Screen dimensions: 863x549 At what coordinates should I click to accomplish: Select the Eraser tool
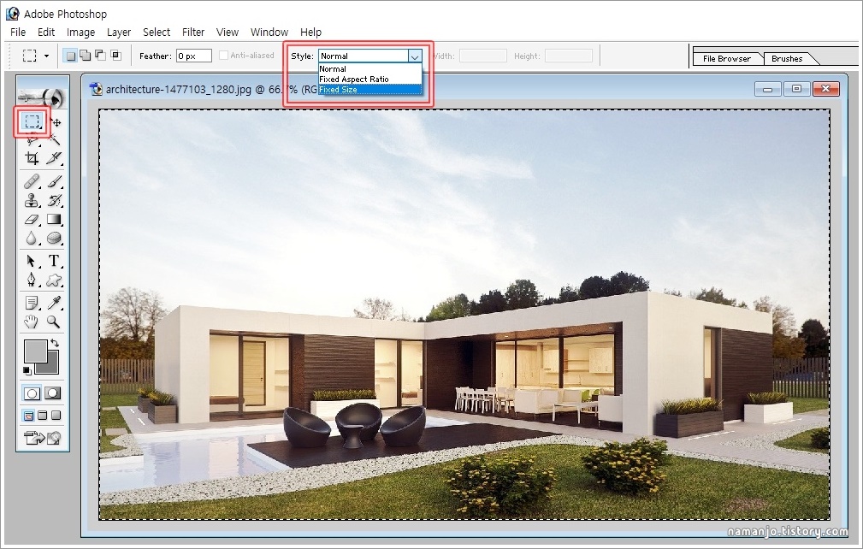click(x=32, y=220)
